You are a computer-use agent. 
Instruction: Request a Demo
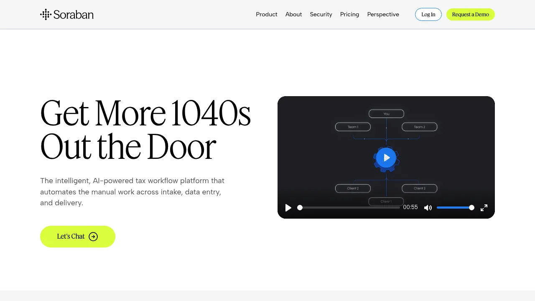click(x=471, y=15)
